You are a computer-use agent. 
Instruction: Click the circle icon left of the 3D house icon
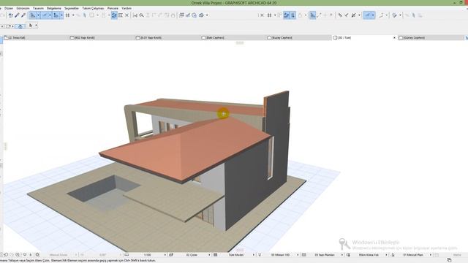click(x=195, y=15)
